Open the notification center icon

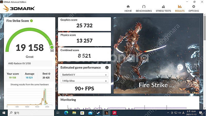click(x=201, y=113)
